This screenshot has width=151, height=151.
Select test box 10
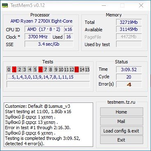[x=61, y=70]
